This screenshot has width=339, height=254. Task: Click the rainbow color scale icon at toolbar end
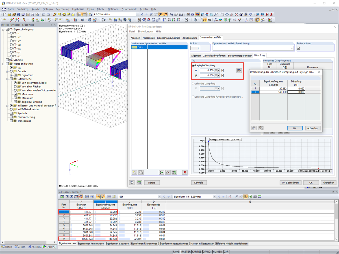[270, 20]
